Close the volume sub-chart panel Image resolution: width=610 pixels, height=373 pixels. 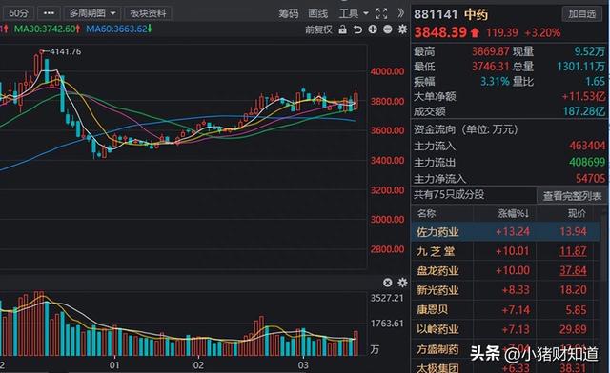click(388, 283)
